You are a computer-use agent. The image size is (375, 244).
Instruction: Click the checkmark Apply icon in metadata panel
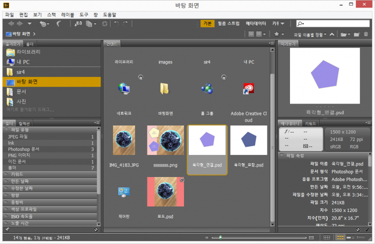pyautogui.click(x=366, y=229)
